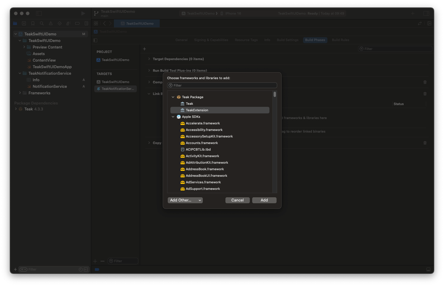Screen dimensions: 444x286
Task: Expand the Frameworks group in navigator
Action: 20,93
